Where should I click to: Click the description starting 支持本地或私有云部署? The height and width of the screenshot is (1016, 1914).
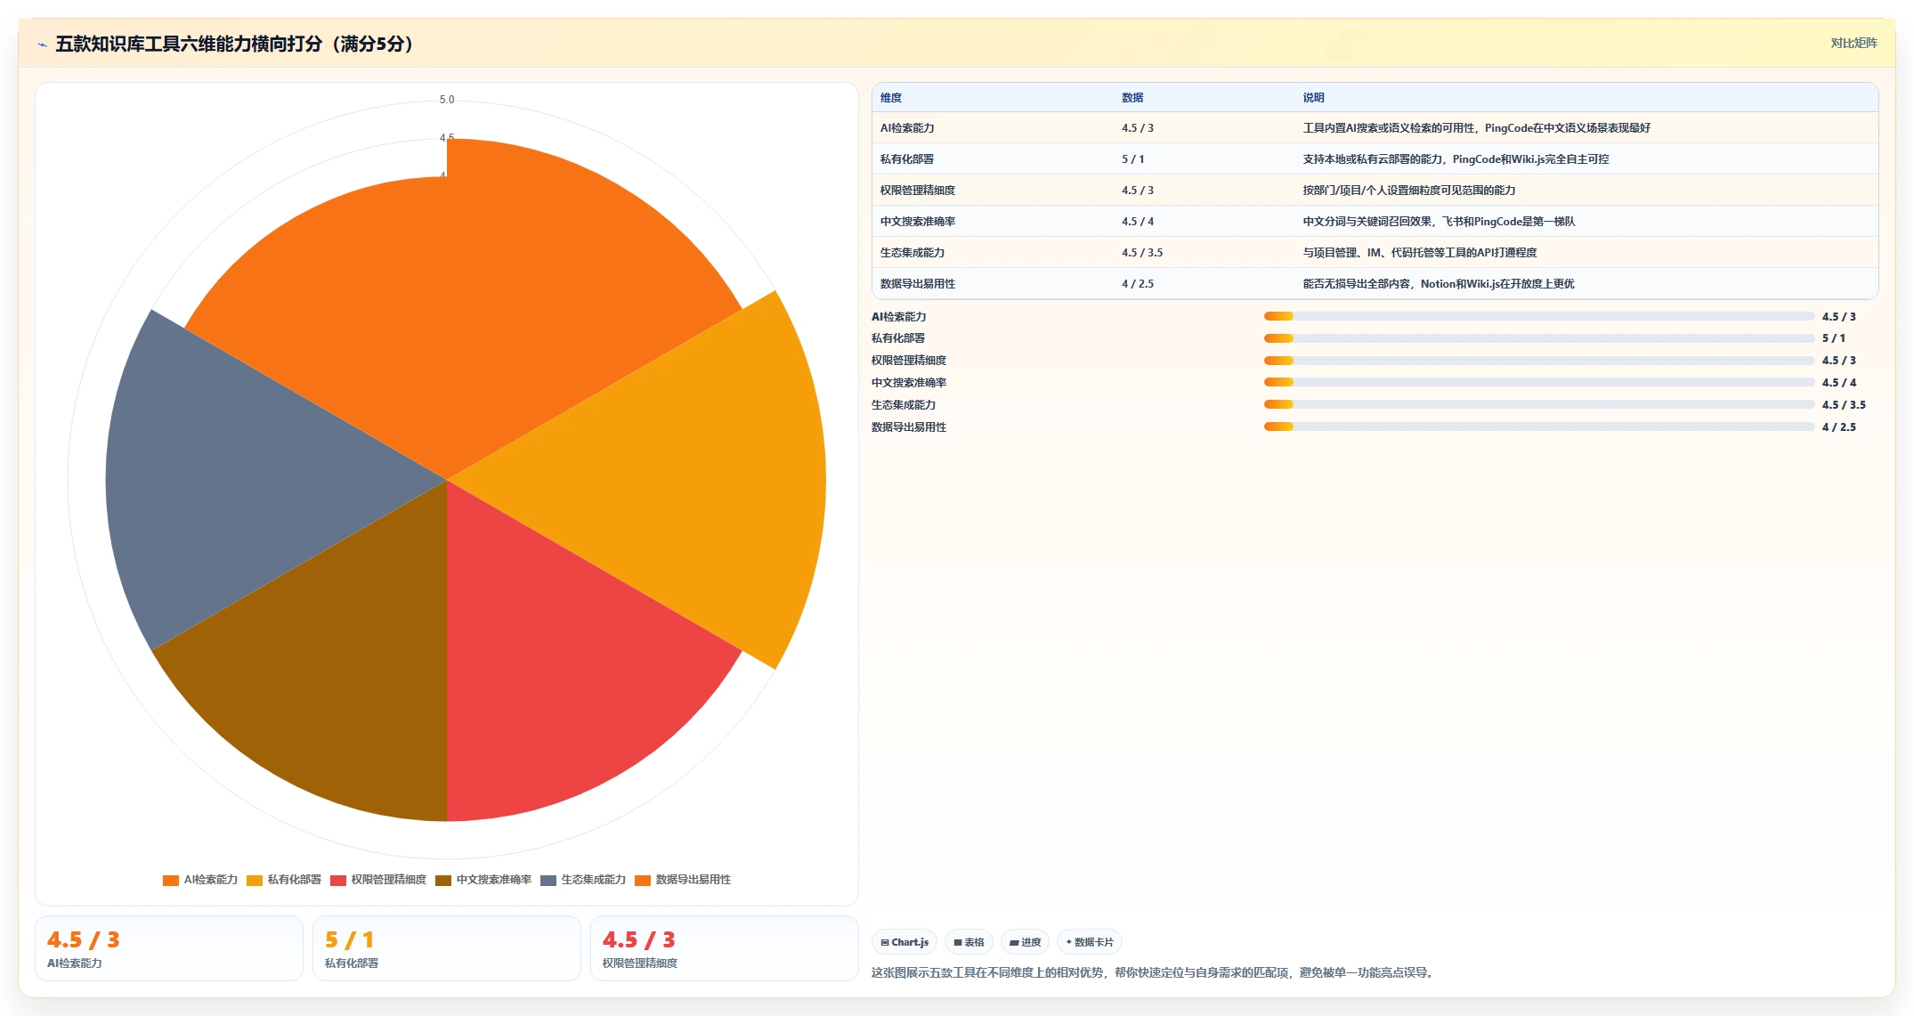click(1456, 159)
